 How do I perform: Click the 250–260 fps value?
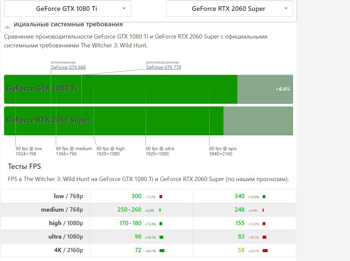[130, 210]
